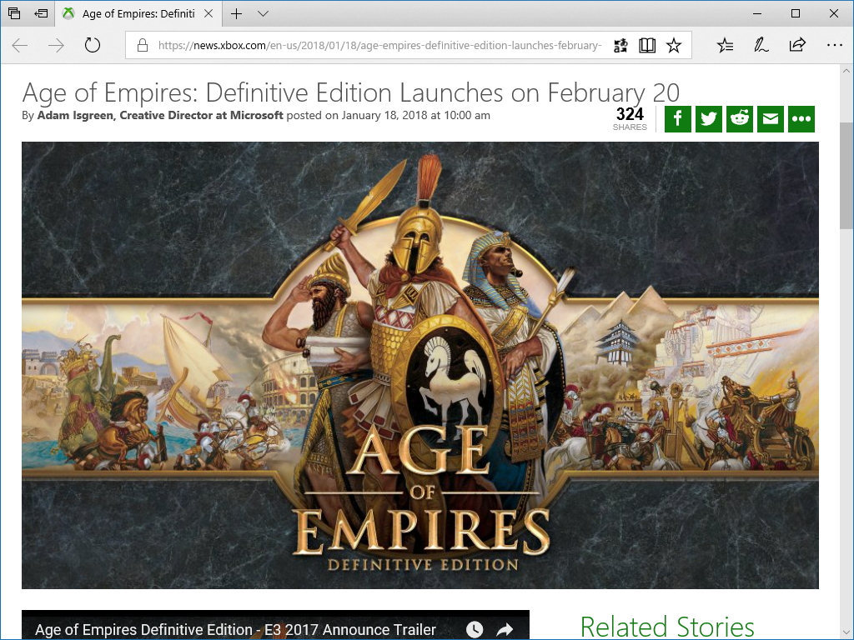This screenshot has height=640, width=854.
Task: Refresh the current page
Action: (x=93, y=45)
